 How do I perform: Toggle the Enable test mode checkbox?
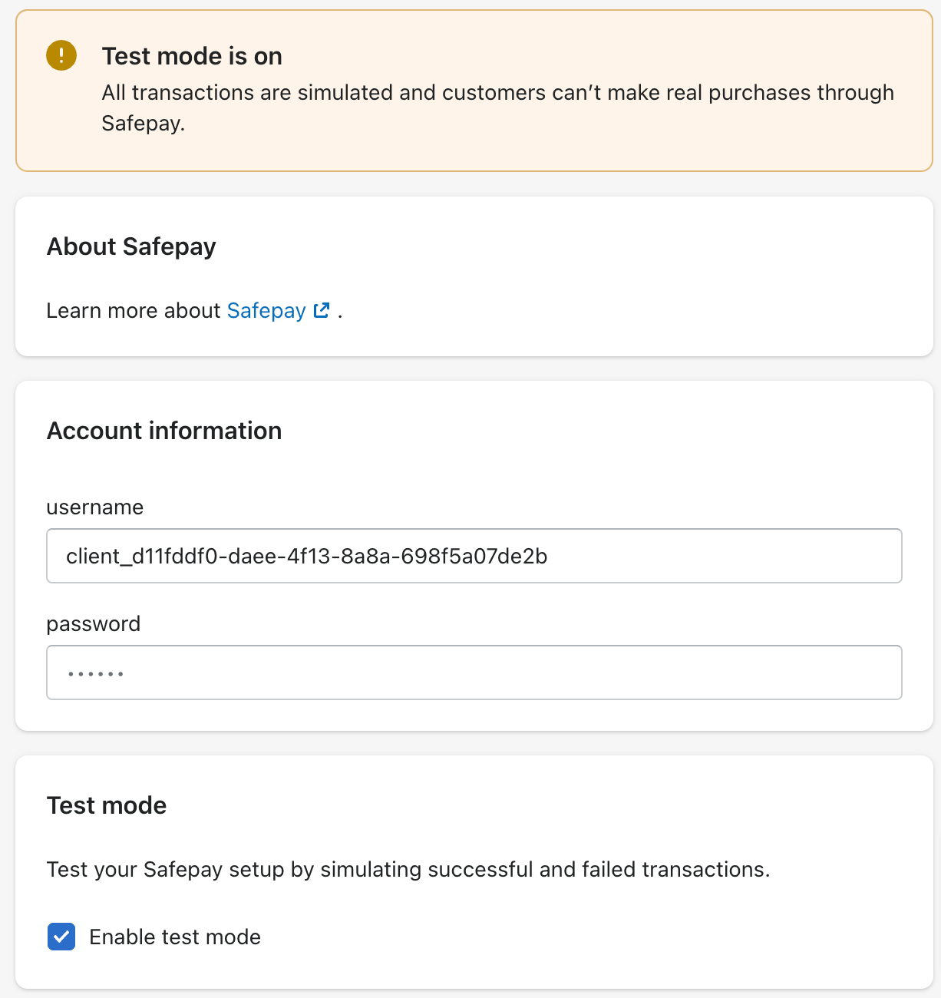pos(61,937)
